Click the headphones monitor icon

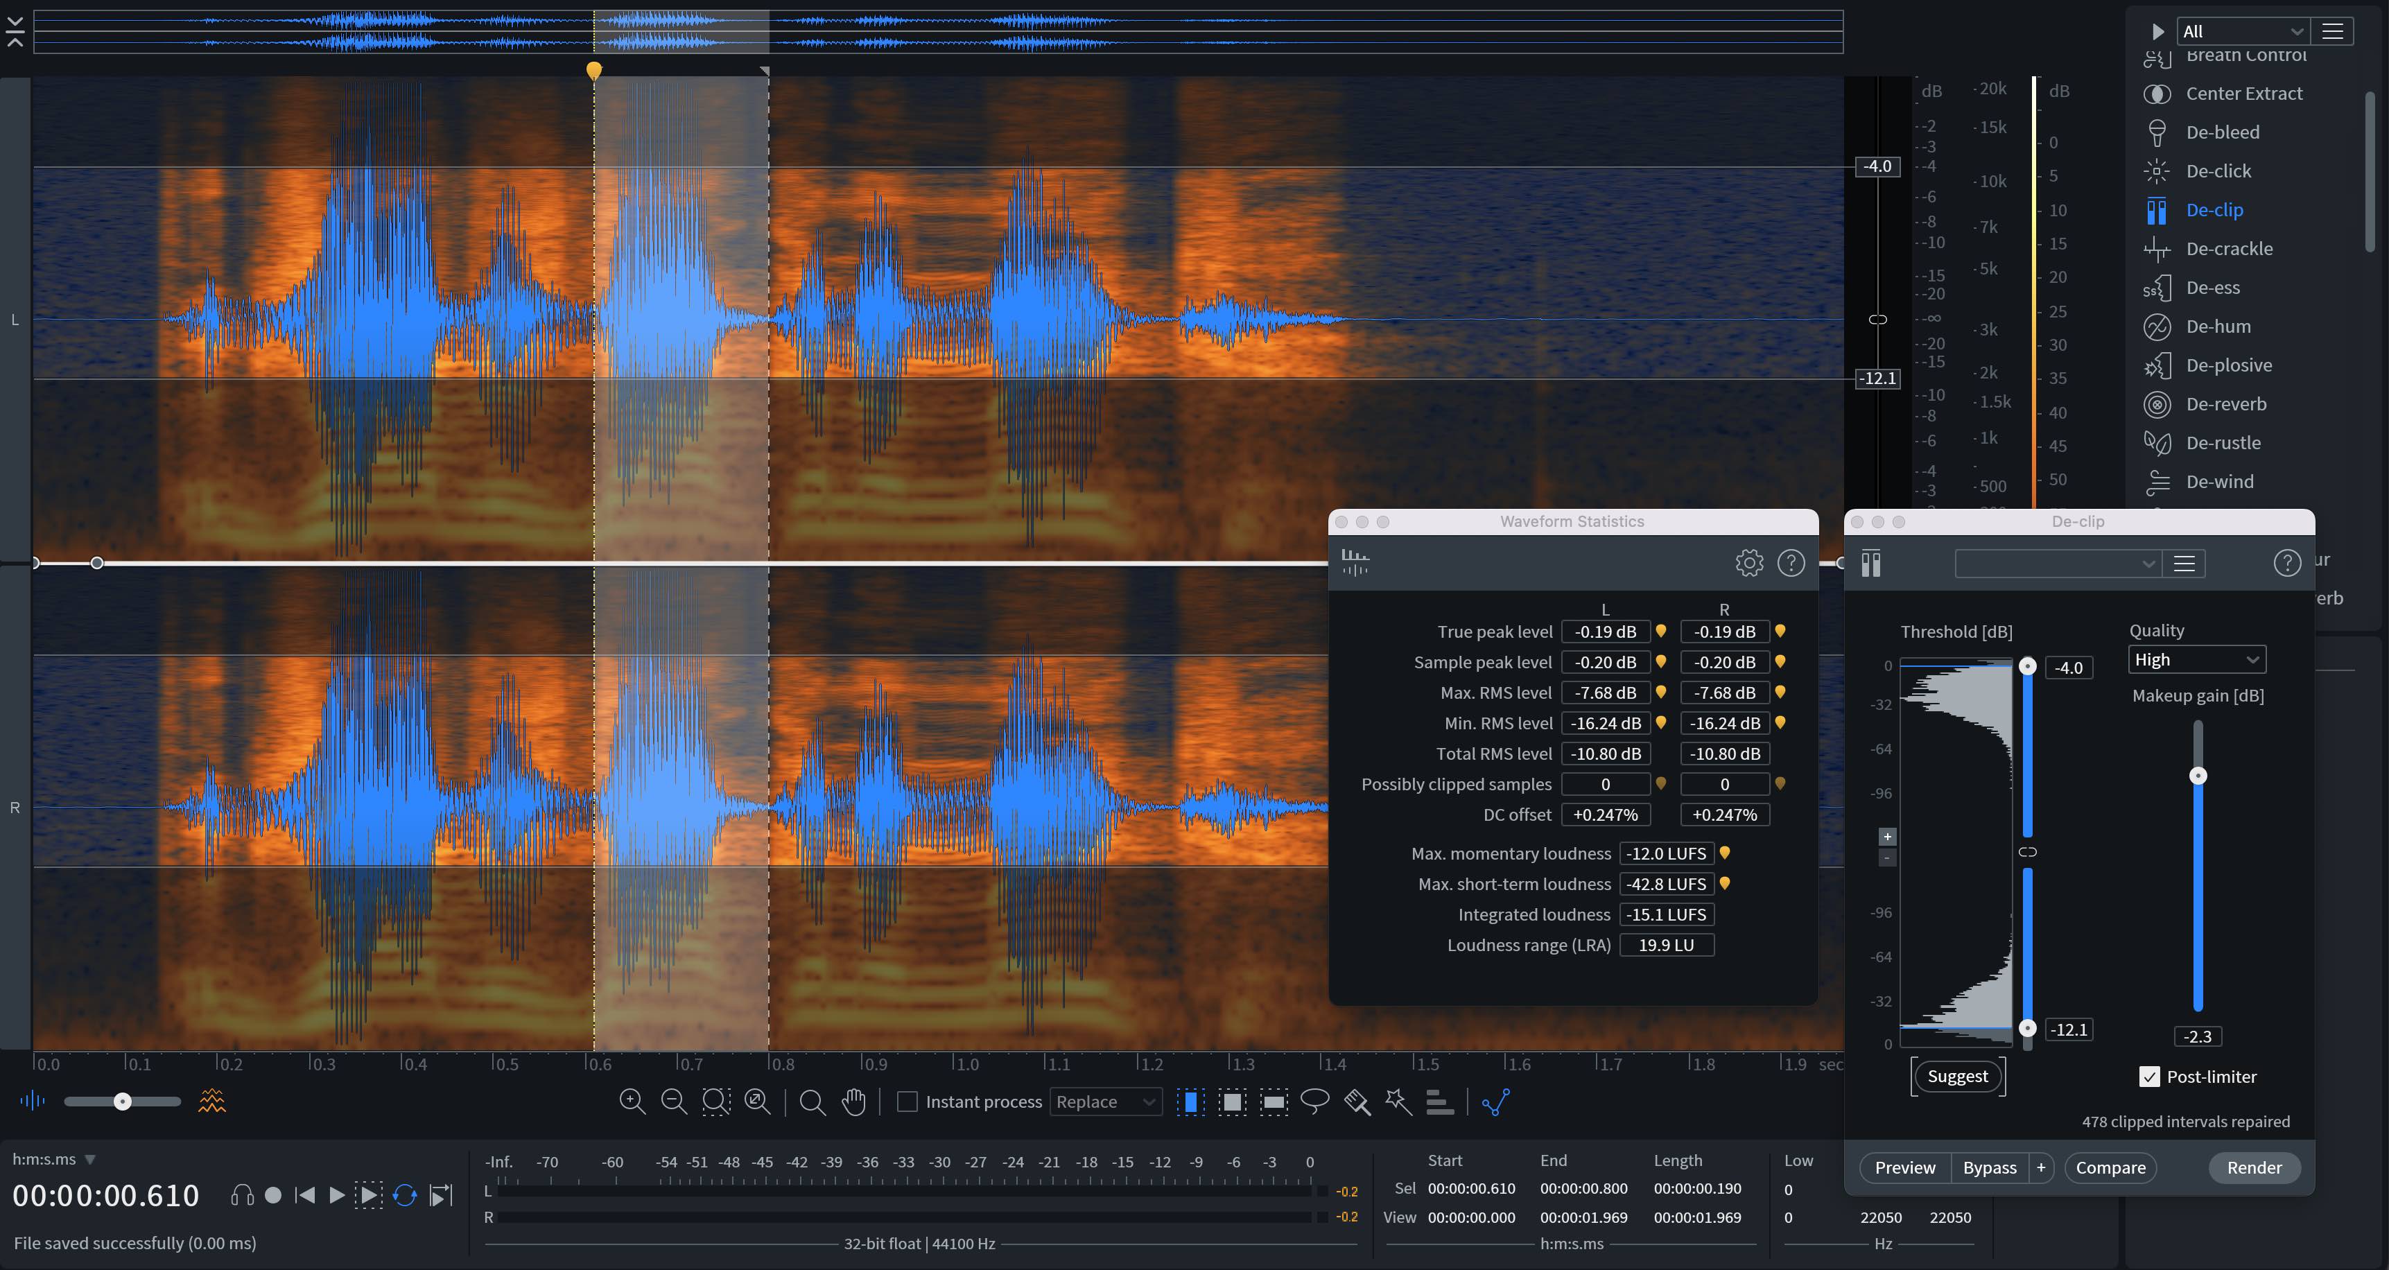[x=242, y=1195]
